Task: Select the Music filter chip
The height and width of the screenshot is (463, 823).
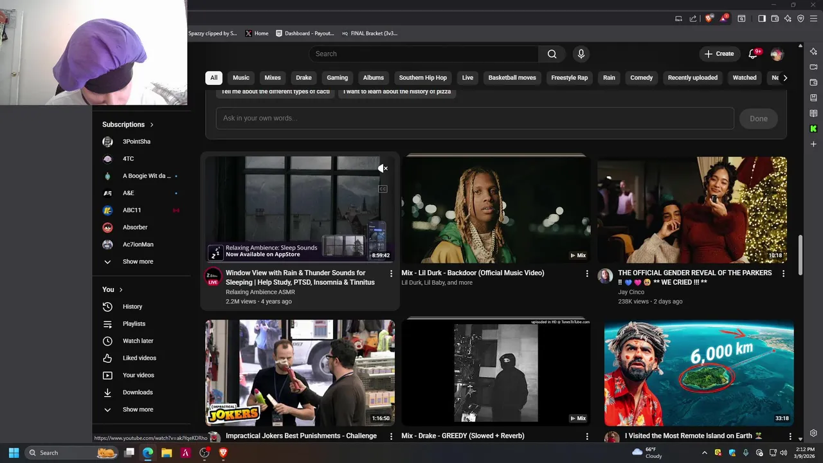Action: coord(241,78)
